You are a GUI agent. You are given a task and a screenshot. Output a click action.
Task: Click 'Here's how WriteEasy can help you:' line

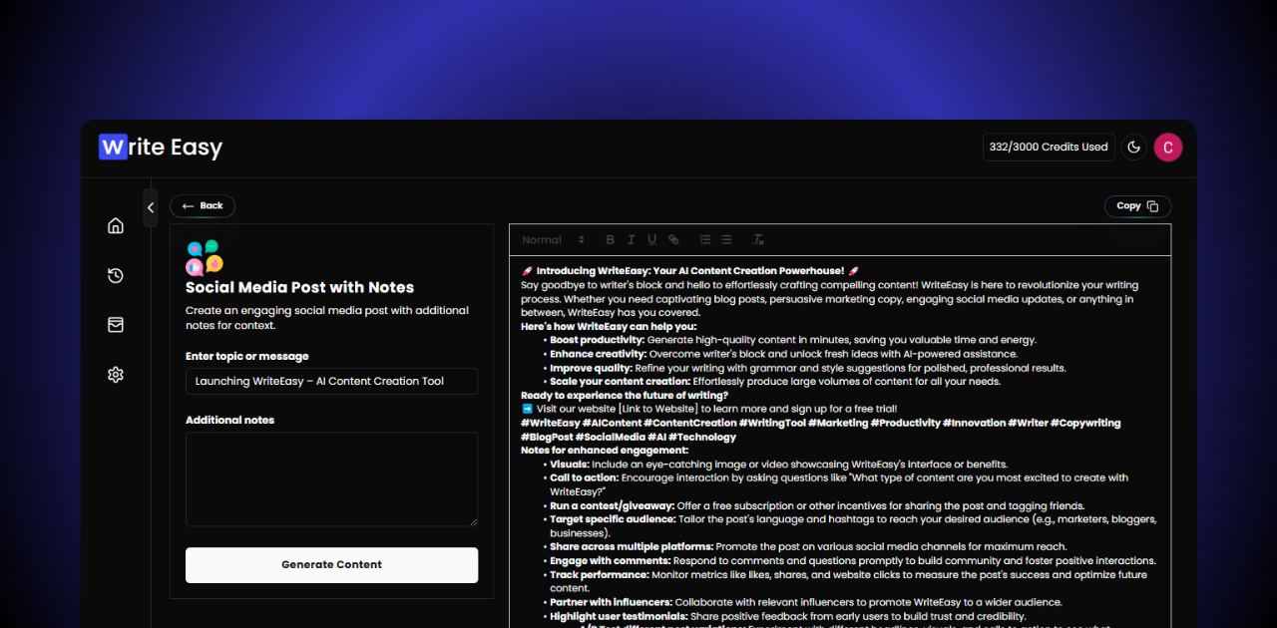[609, 326]
